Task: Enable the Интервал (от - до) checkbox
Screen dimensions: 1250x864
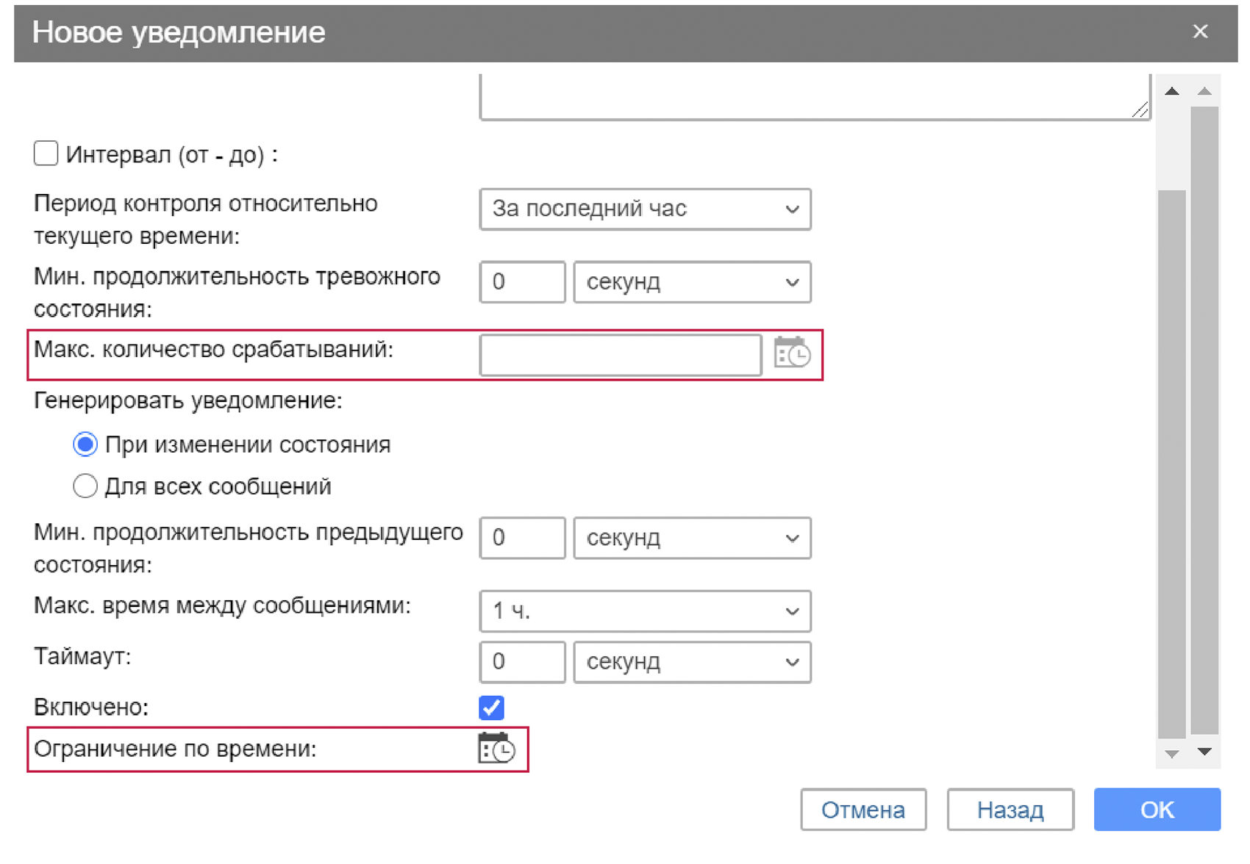Action: point(46,154)
